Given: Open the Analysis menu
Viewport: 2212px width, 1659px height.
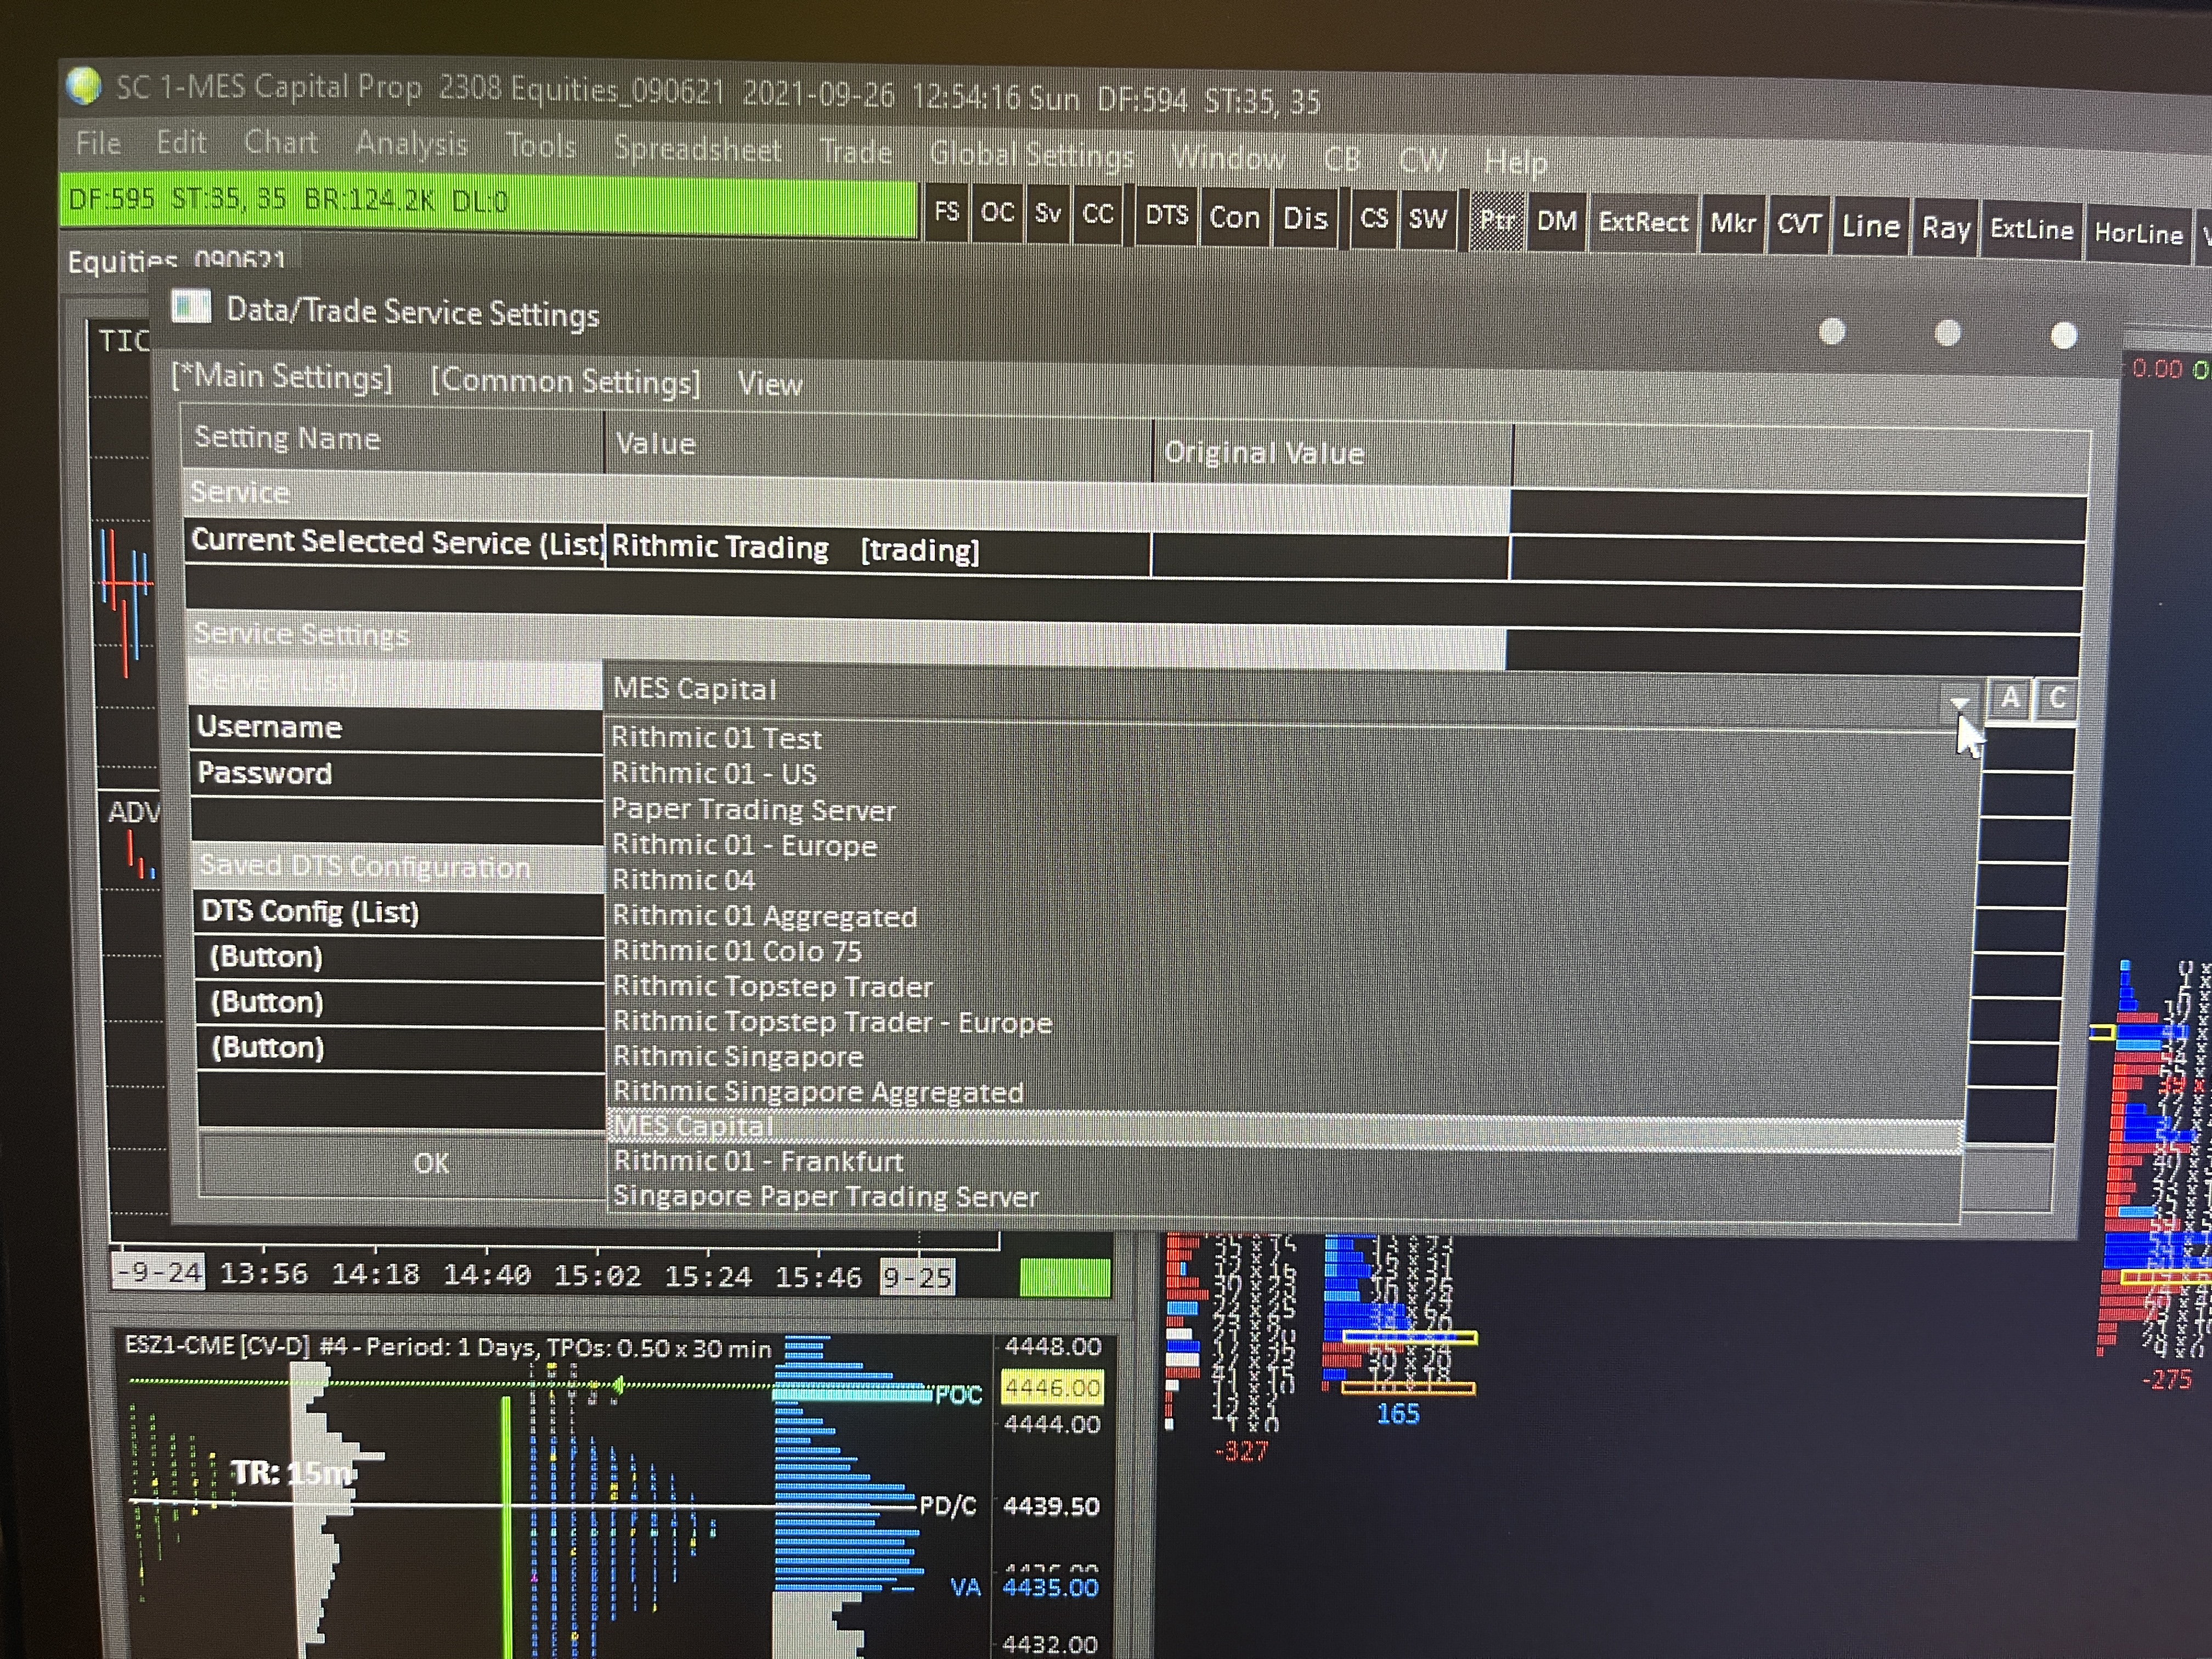Looking at the screenshot, I should pyautogui.click(x=412, y=144).
